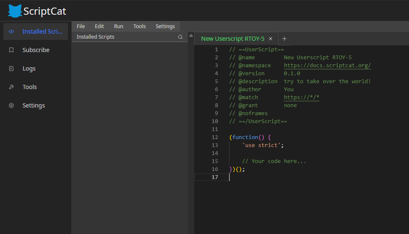The height and width of the screenshot is (234, 409).
Task: Close the New Userscript RTOY-5 tab
Action: 271,39
